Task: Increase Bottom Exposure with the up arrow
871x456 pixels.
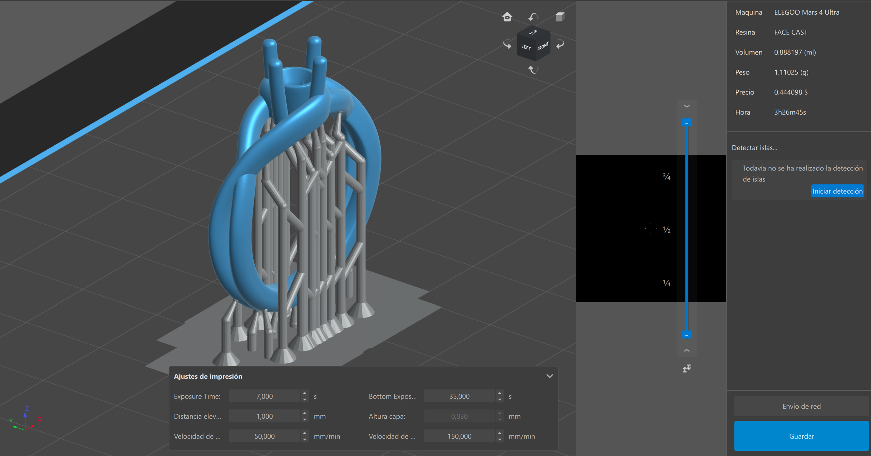Action: [500, 393]
